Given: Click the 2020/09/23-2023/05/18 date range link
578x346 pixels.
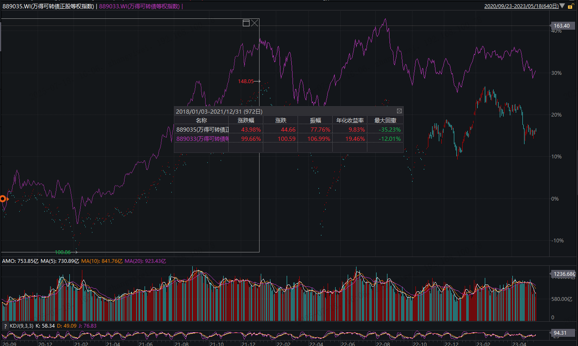Looking at the screenshot, I should click(521, 6).
